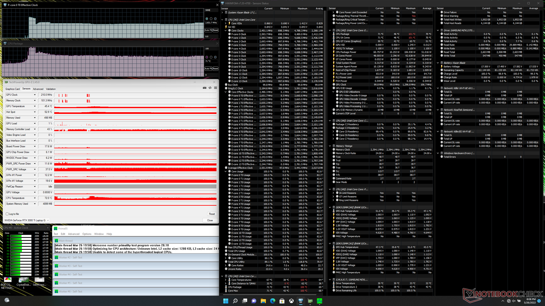The height and width of the screenshot is (306, 545).
Task: Open the GPU-Z hamburger menu icon
Action: tap(215, 88)
